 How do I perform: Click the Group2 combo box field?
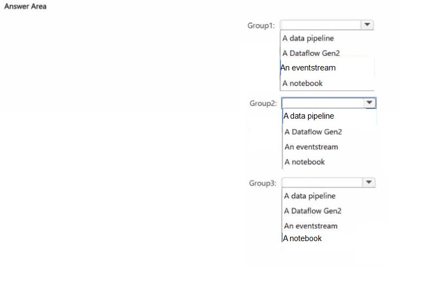click(322, 102)
